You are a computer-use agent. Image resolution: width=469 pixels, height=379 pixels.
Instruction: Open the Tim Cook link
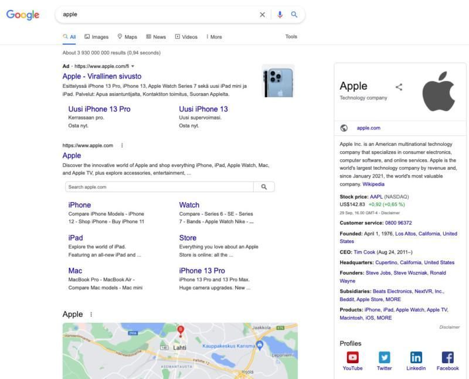[364, 252]
